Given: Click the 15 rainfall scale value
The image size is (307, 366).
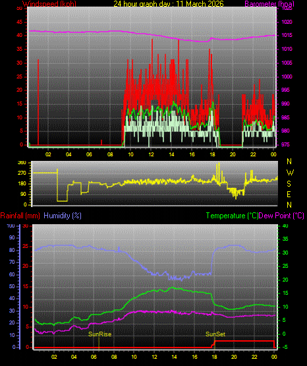Looking at the screenshot, I should pyautogui.click(x=26, y=286).
